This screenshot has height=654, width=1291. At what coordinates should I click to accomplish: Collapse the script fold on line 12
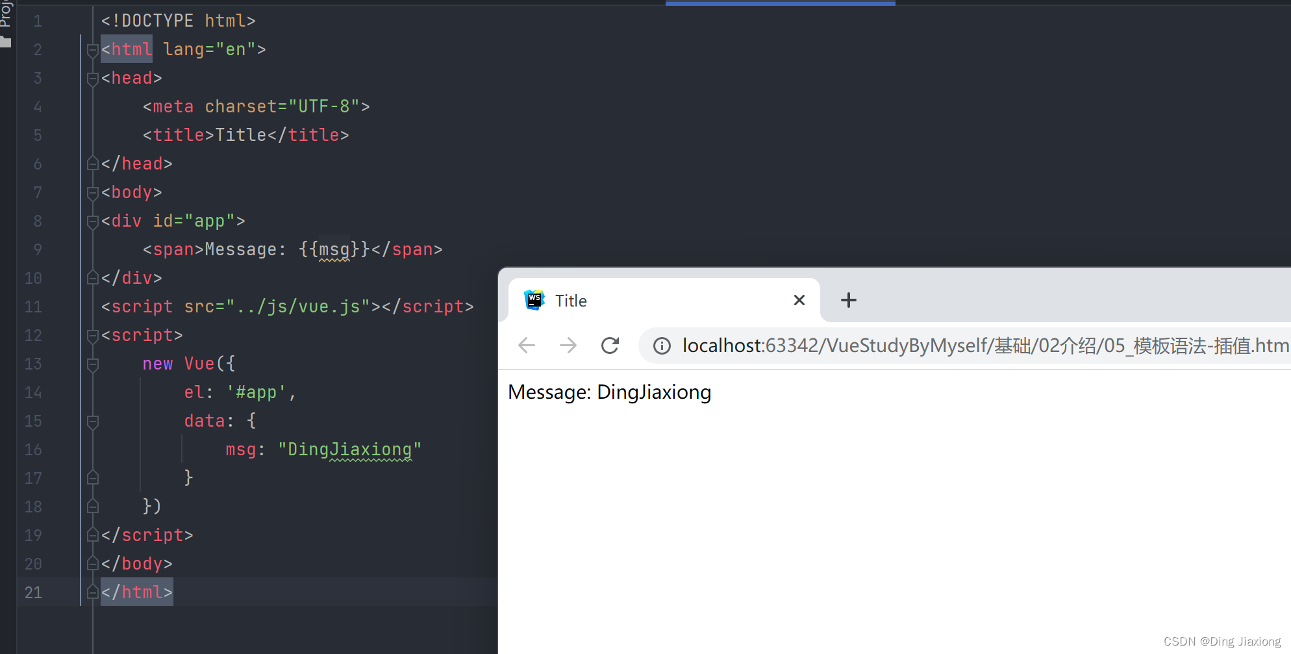tap(93, 336)
